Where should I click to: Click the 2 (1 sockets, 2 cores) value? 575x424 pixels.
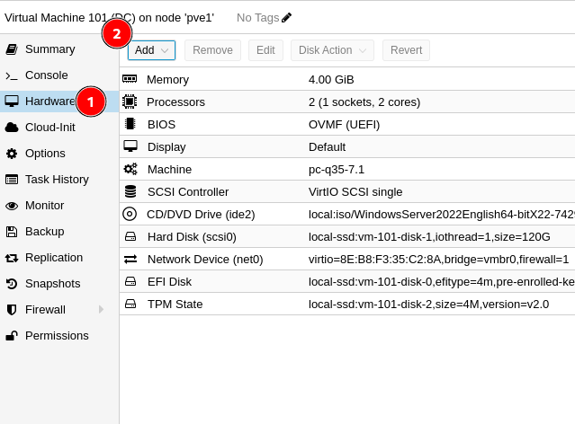364,102
